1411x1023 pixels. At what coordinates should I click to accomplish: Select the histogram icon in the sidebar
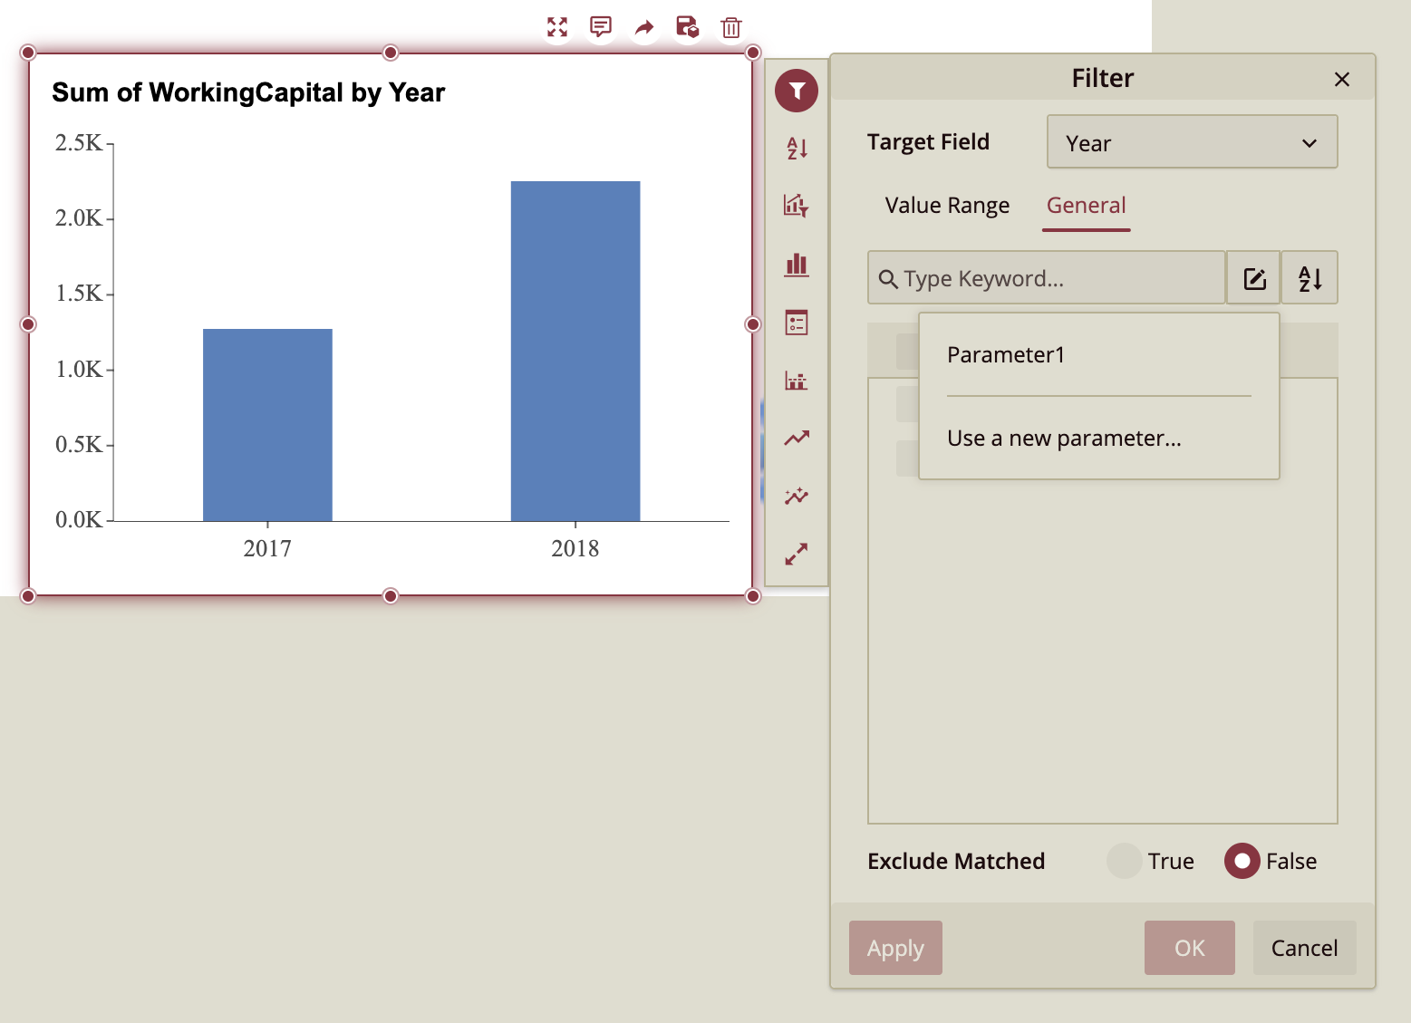point(796,381)
